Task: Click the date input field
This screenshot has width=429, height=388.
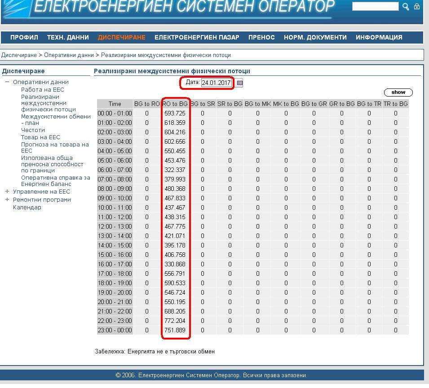Action: [216, 83]
